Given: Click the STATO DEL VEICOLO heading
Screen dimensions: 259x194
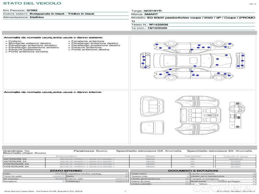Looking at the screenshot, I should pyautogui.click(x=32, y=3).
